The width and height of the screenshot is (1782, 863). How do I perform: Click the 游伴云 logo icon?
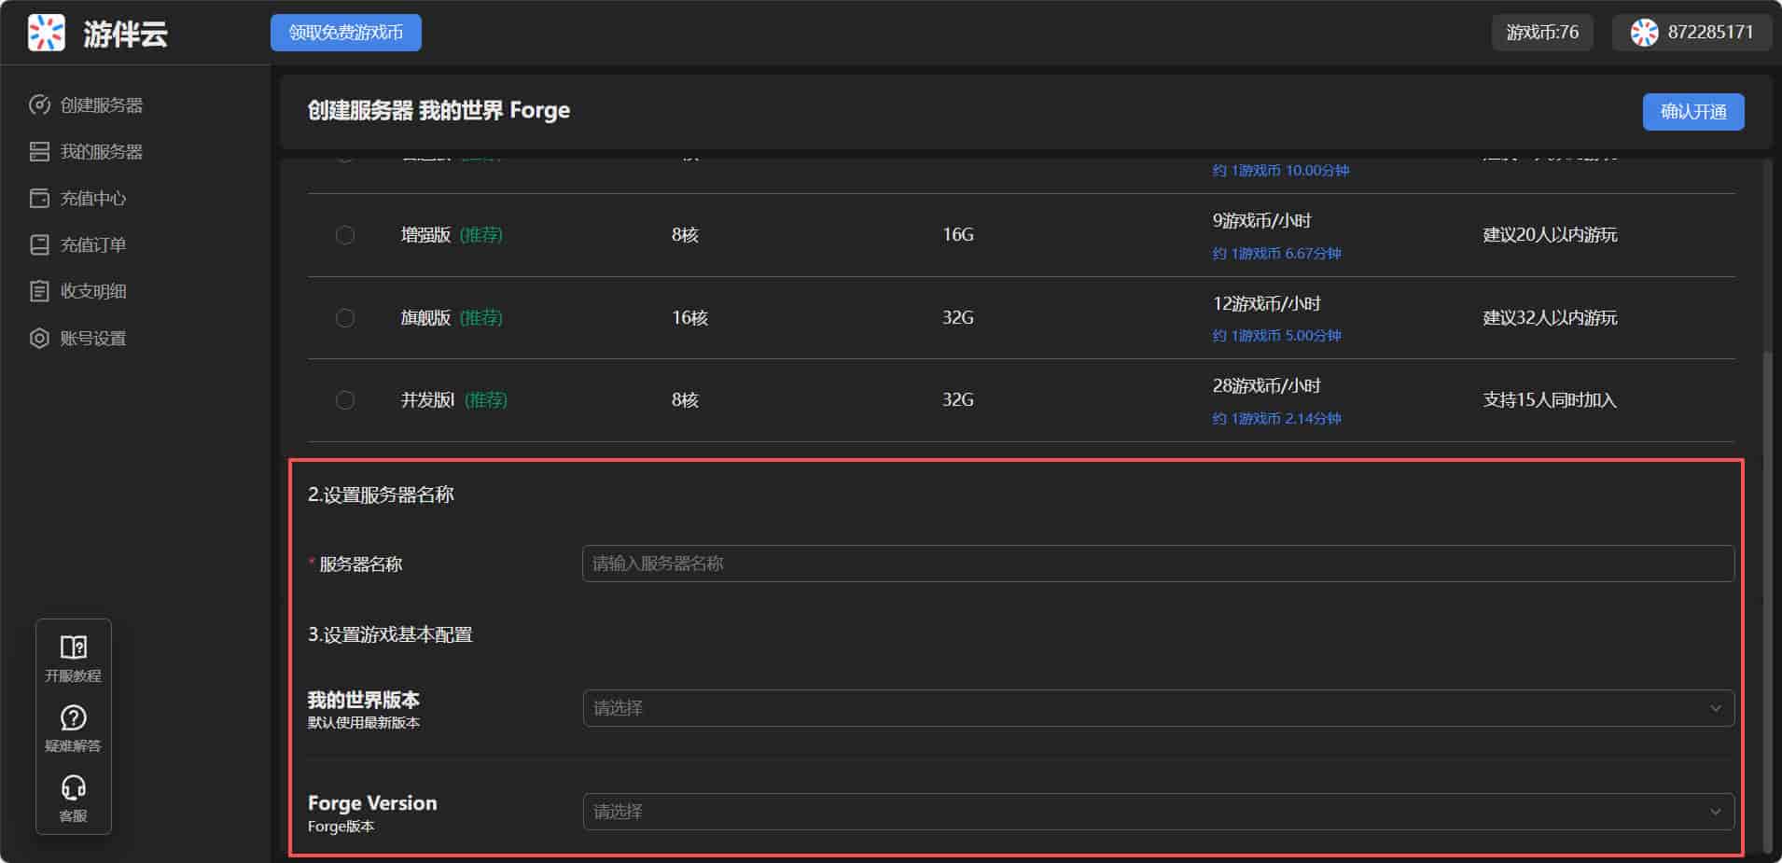click(47, 33)
